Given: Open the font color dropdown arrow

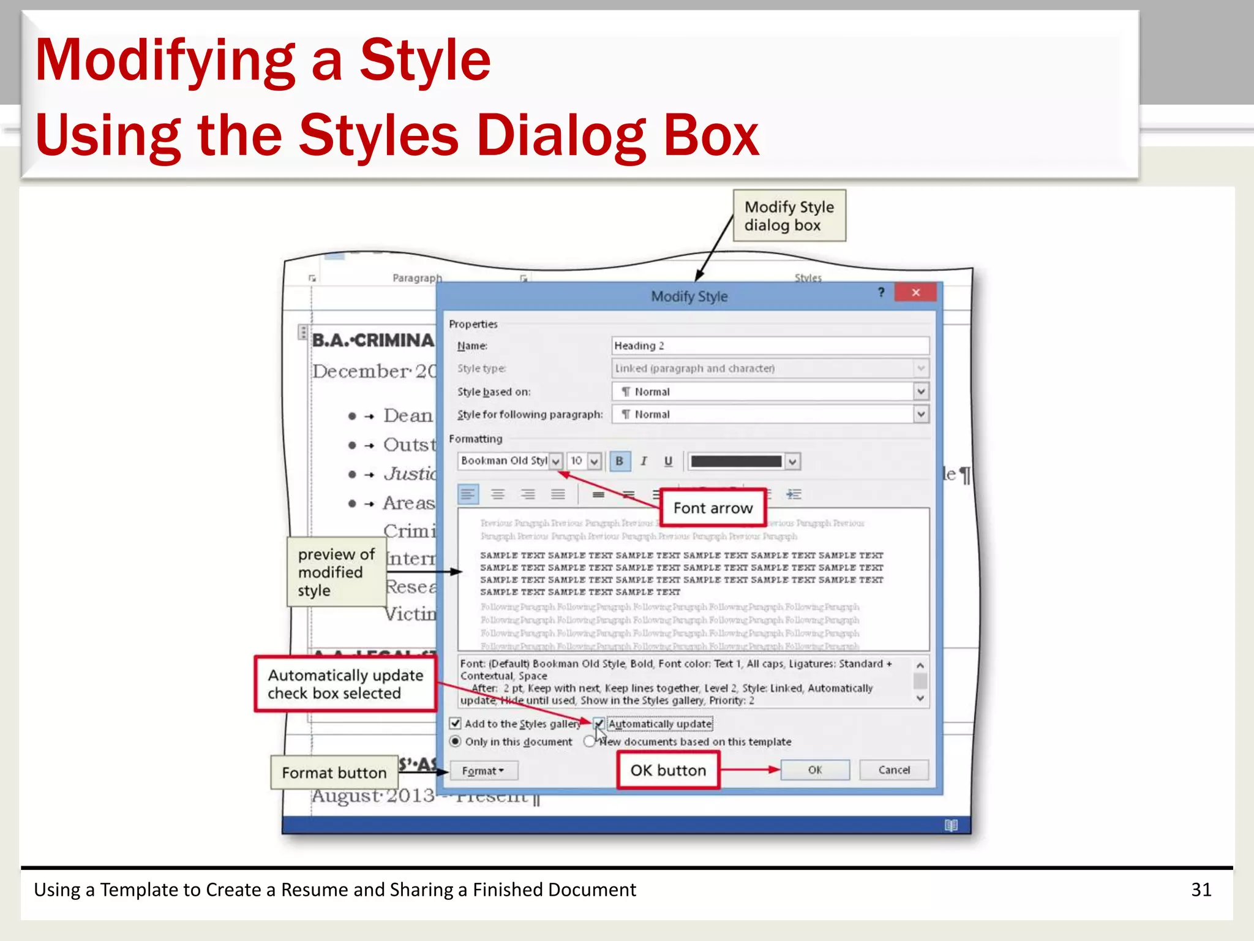Looking at the screenshot, I should pyautogui.click(x=792, y=461).
